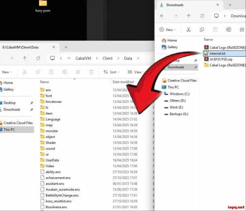Click the Copy icon in Downloads toolbar
This screenshot has height=211, width=246.
202,29
